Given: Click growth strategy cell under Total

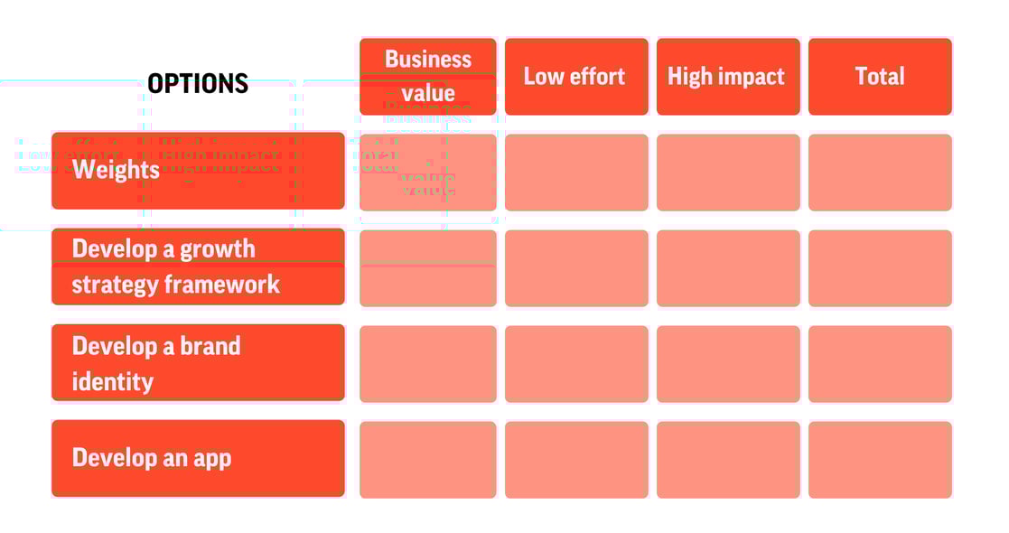Looking at the screenshot, I should pyautogui.click(x=880, y=268).
